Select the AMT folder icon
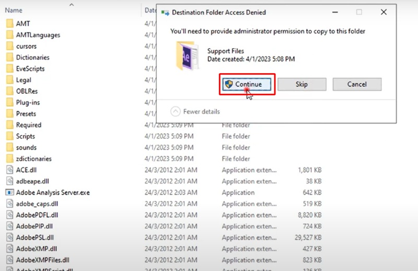The height and width of the screenshot is (271, 418). click(x=10, y=24)
